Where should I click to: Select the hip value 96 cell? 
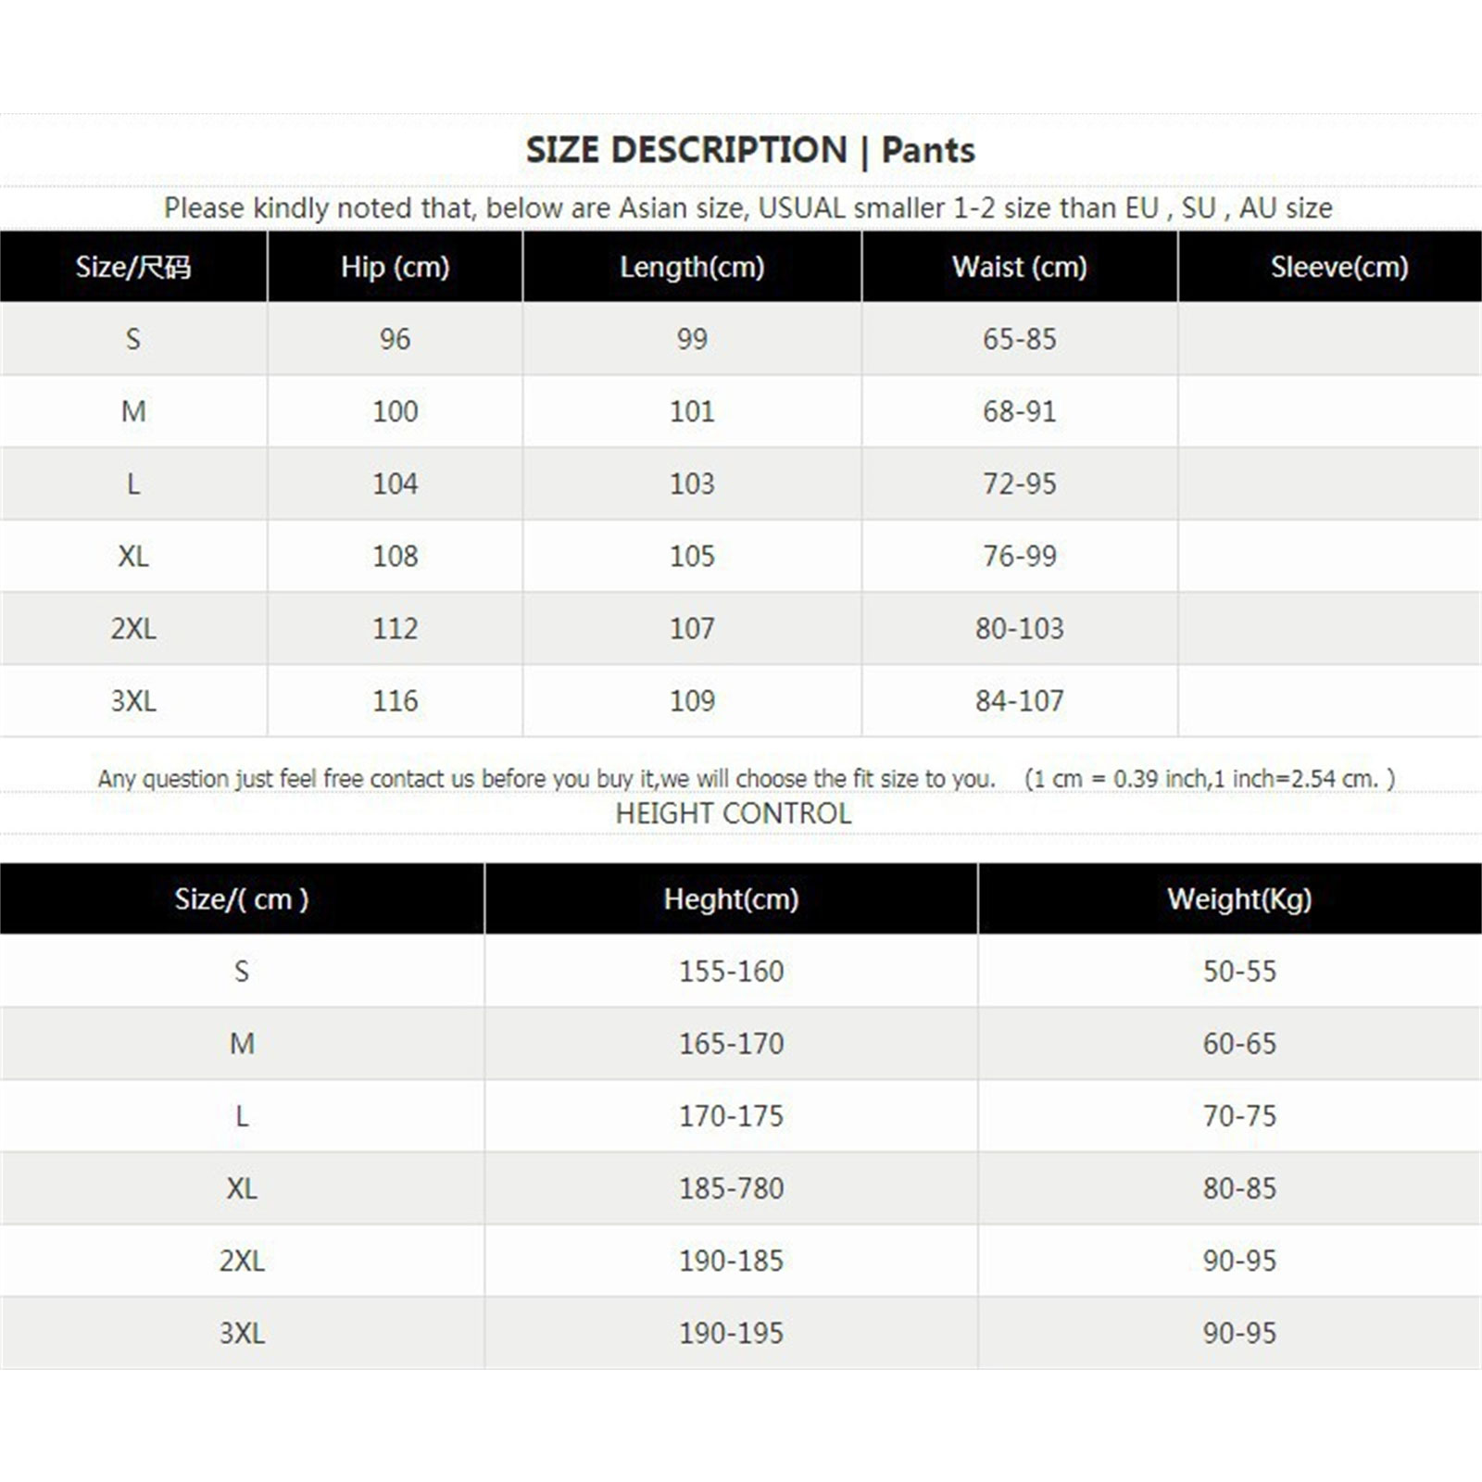395,339
